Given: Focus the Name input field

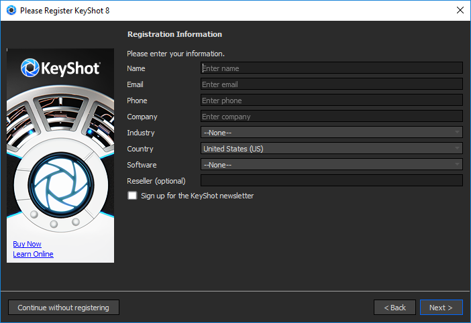Looking at the screenshot, I should point(331,68).
